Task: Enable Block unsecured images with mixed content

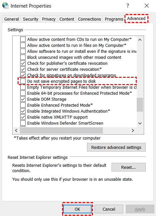Action: [x=23, y=57]
